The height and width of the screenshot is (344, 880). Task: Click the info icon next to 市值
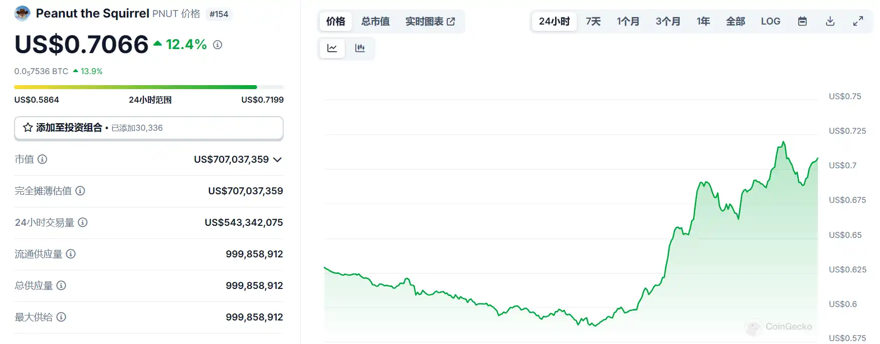point(43,159)
